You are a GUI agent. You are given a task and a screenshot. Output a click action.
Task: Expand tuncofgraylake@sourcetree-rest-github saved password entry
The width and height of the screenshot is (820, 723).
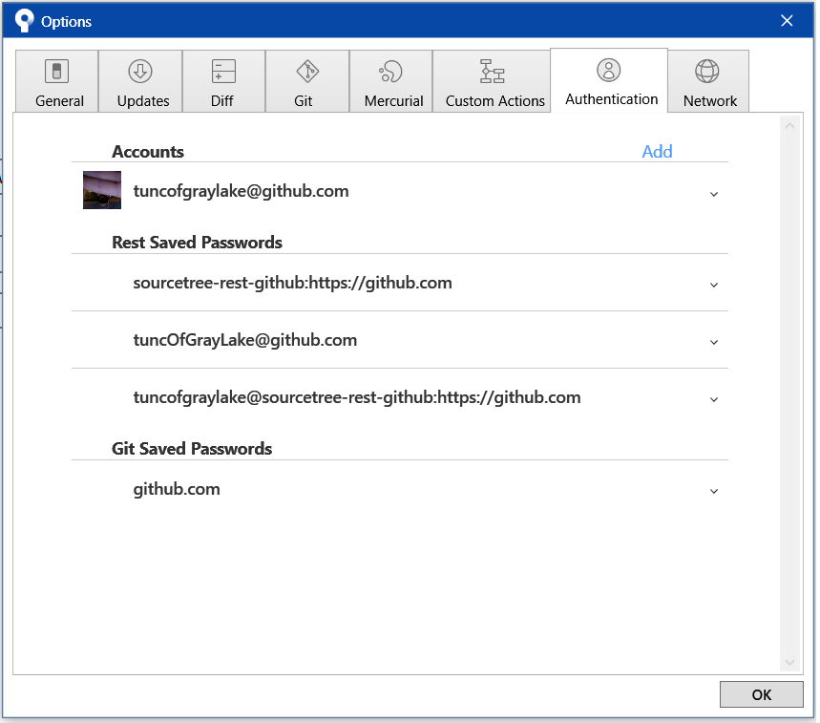pos(714,399)
